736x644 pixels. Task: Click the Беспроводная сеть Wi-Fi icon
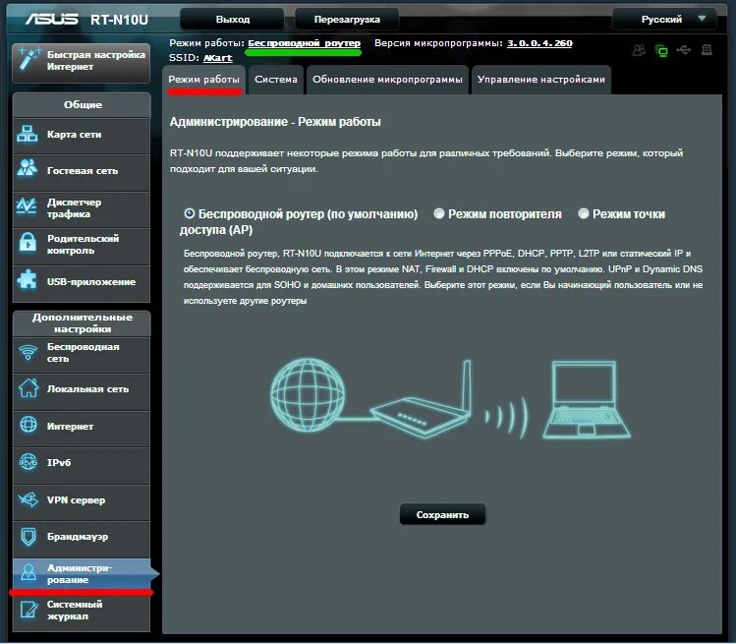[28, 352]
